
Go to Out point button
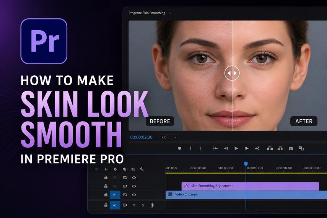pos(257,148)
